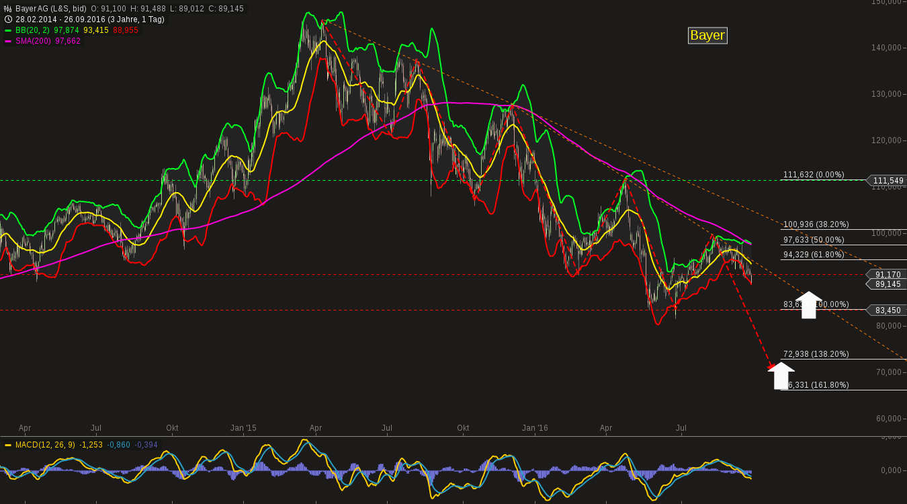Click the 94,329 (61.80%) Fibonacci label
Screen dimensions: 907x504
tap(814, 255)
